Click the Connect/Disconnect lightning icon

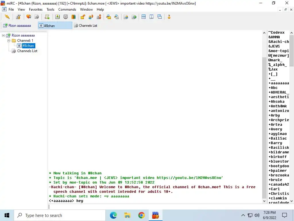click(x=7, y=17)
